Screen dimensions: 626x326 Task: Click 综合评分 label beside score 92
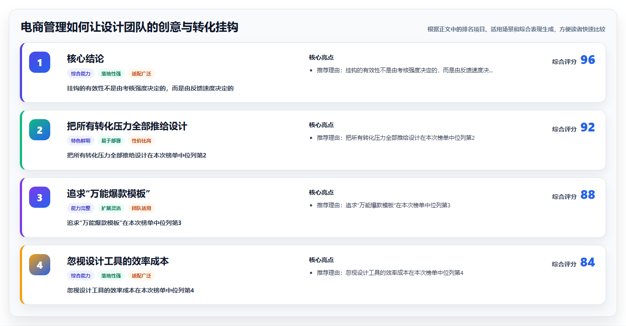[x=564, y=129]
